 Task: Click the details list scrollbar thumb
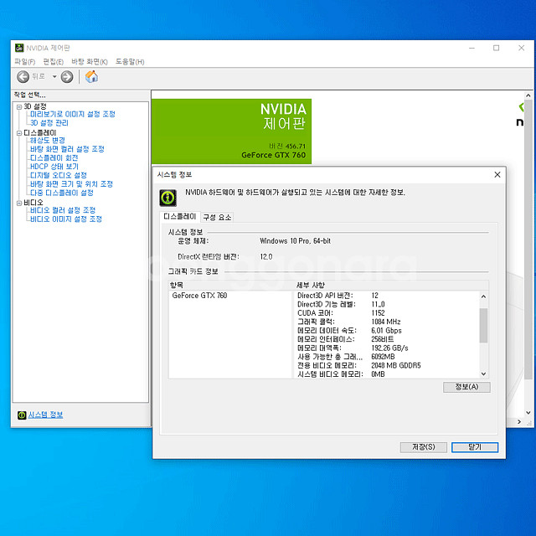tap(483, 325)
